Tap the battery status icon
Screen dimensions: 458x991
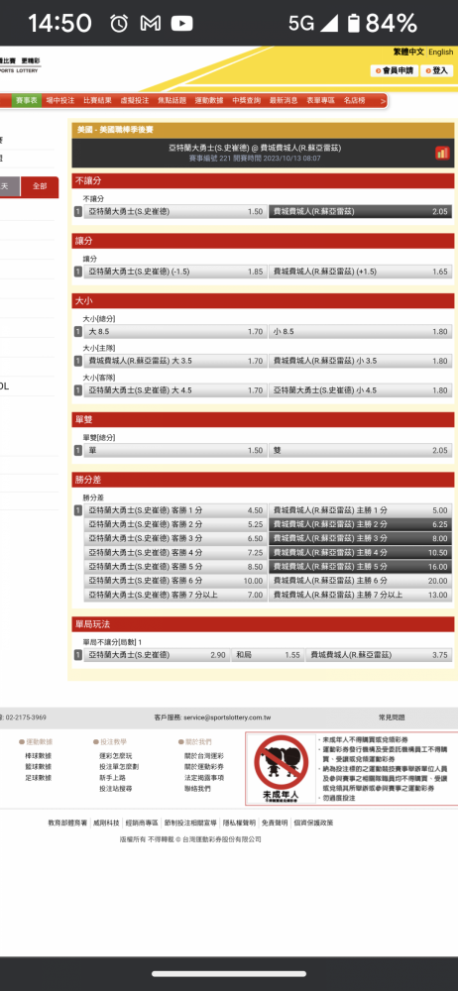pyautogui.click(x=354, y=24)
